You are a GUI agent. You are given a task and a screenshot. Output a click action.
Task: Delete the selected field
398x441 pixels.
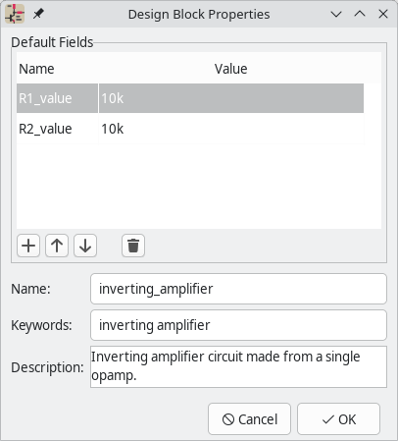click(133, 246)
